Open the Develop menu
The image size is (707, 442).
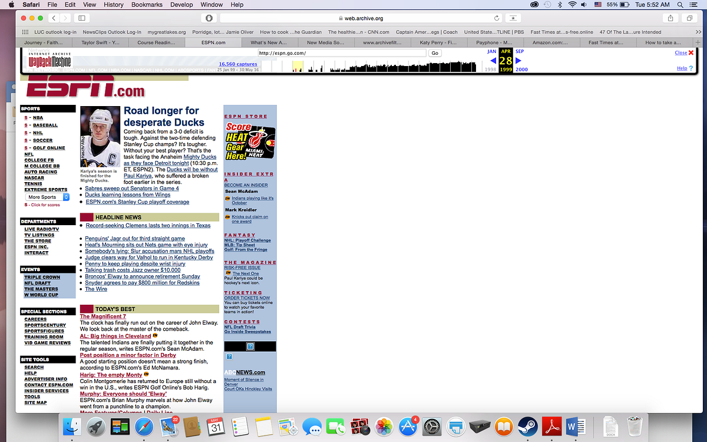pos(181,5)
